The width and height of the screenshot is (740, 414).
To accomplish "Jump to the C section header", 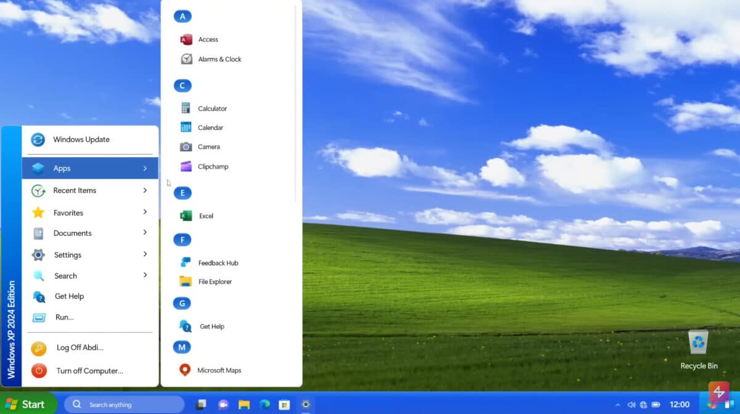I will coord(182,86).
